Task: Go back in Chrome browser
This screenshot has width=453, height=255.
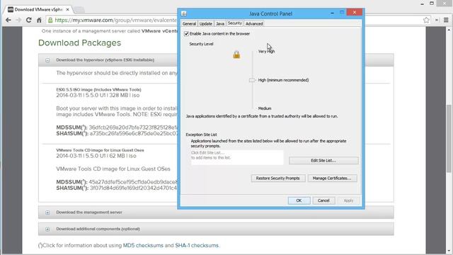Action: point(8,20)
